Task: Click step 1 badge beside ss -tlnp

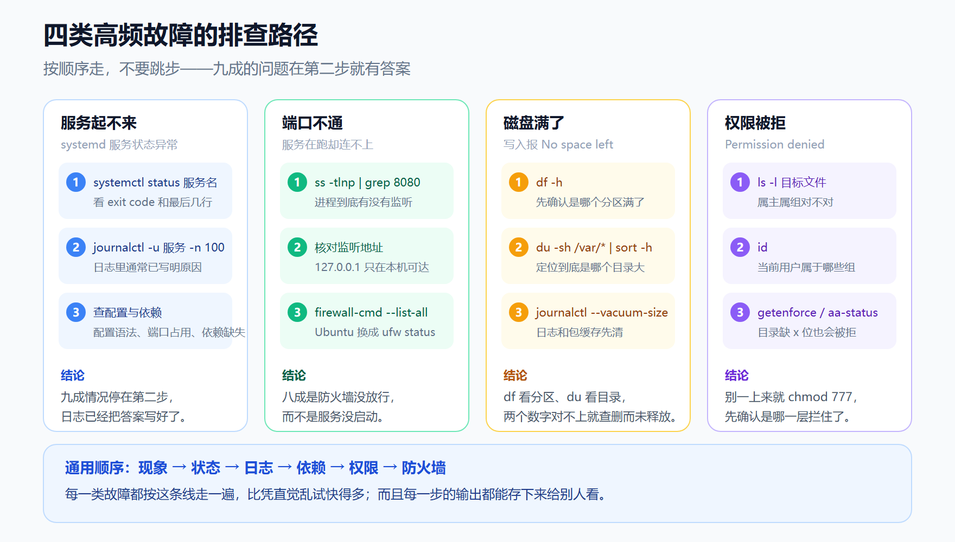Action: [x=297, y=182]
